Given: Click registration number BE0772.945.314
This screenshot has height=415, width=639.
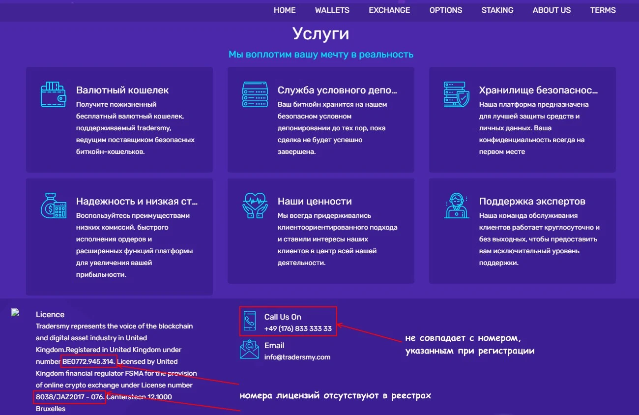Looking at the screenshot, I should 89,361.
